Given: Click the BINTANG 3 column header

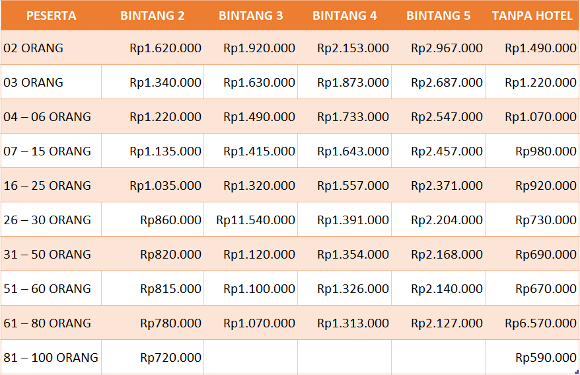Looking at the screenshot, I should [x=250, y=15].
